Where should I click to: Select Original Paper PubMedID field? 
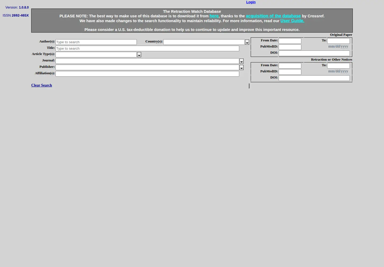pos(290,47)
